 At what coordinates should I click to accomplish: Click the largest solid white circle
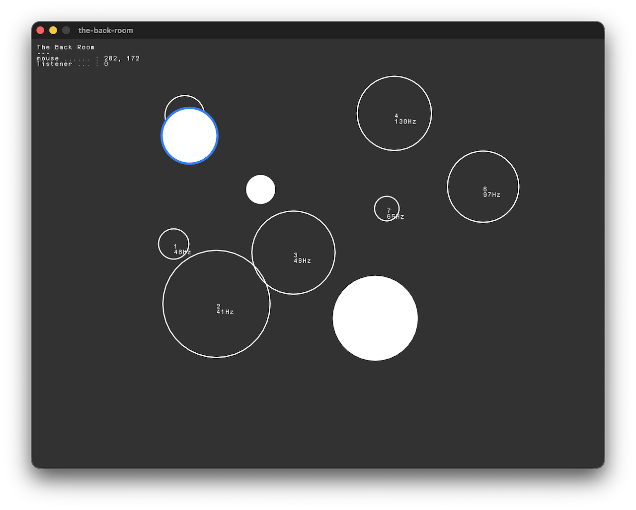click(375, 318)
